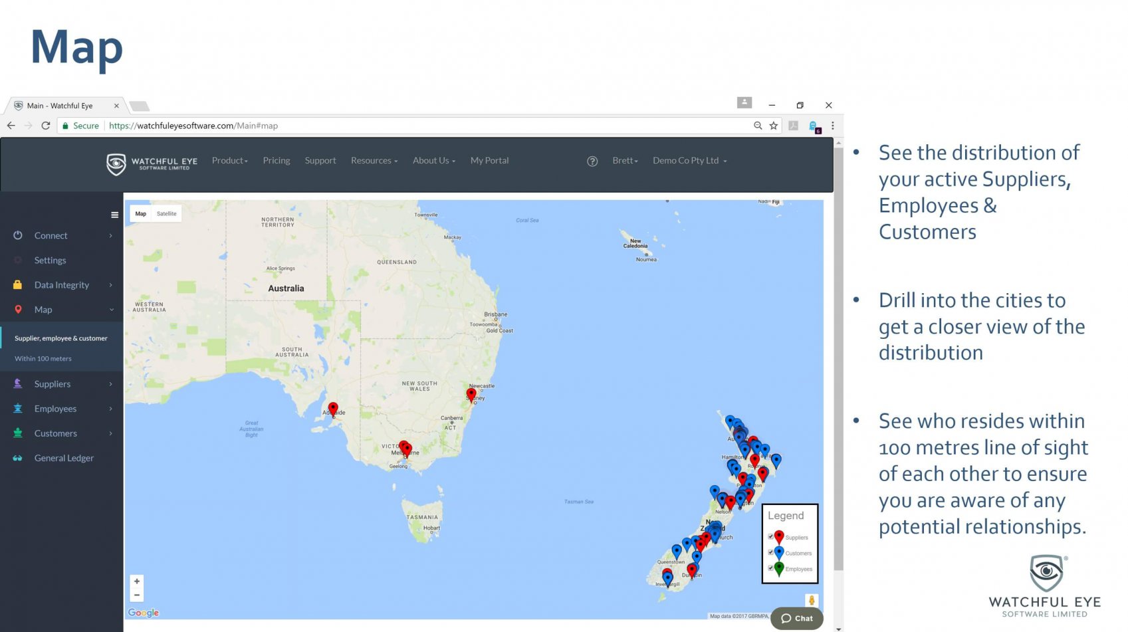Click the Suppliers sidebar icon
The width and height of the screenshot is (1128, 632).
[x=18, y=383]
